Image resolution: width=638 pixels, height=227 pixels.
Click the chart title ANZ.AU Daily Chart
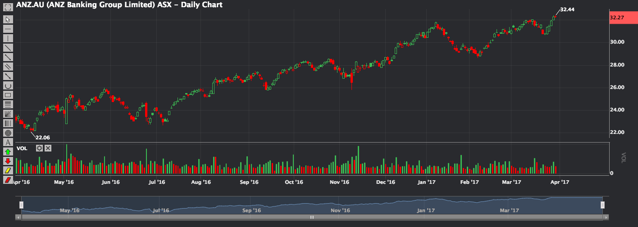[x=119, y=4]
